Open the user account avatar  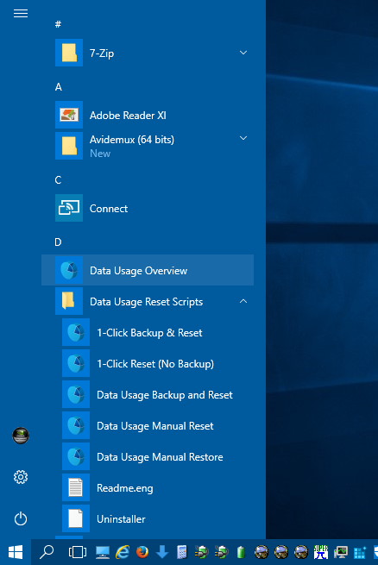[21, 436]
